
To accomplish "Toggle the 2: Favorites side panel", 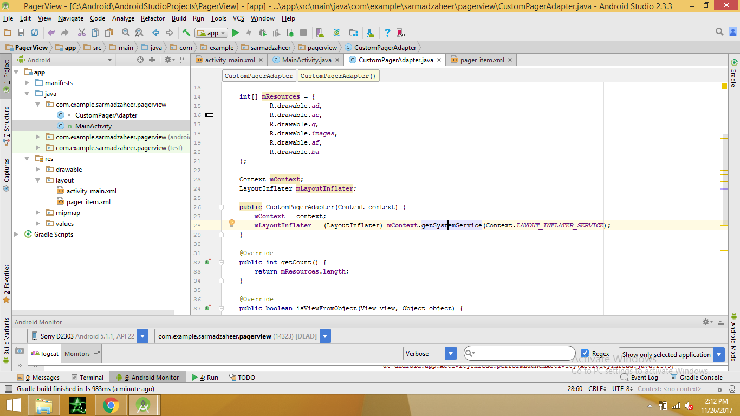I will 7,283.
